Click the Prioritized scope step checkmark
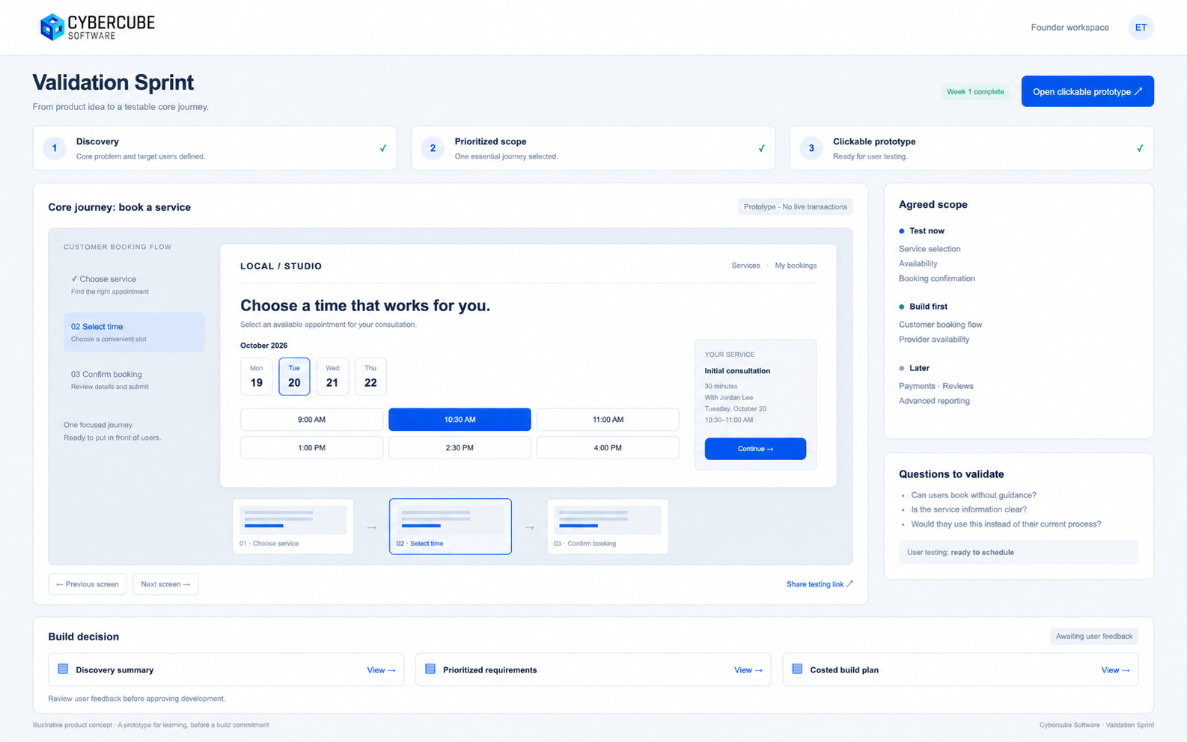1187x742 pixels. click(x=762, y=148)
